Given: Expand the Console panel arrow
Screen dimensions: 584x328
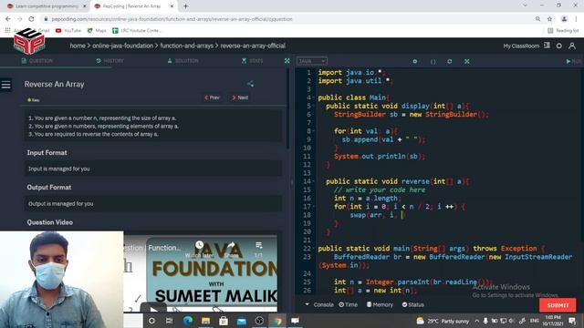Looking at the screenshot, I should click(x=307, y=304).
